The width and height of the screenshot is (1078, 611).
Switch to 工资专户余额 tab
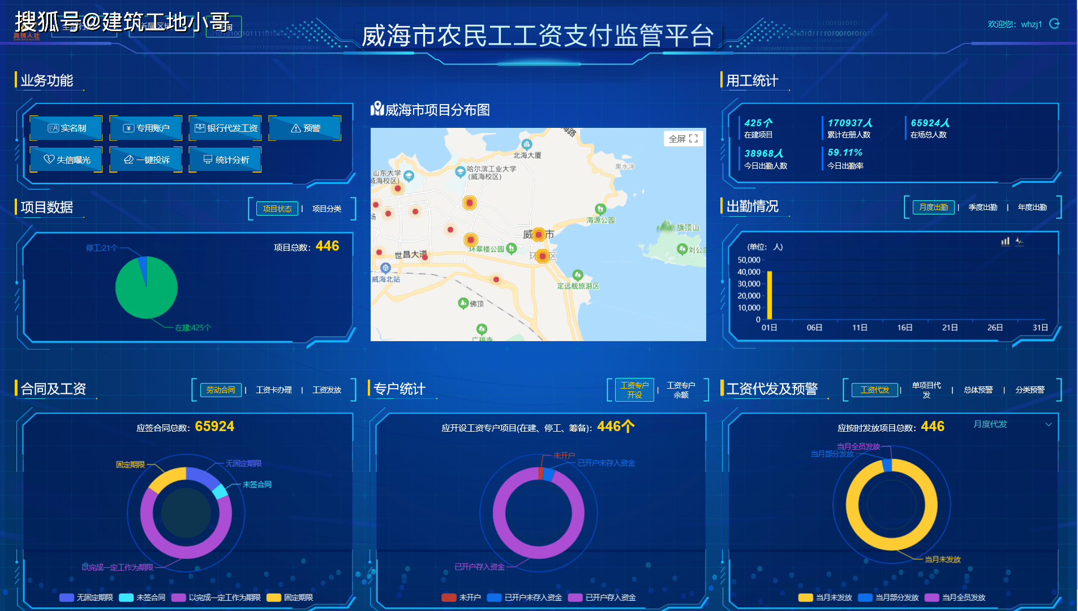(x=681, y=390)
